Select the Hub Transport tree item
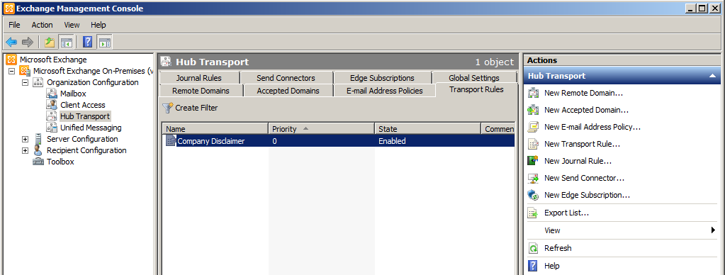Image resolution: width=725 pixels, height=275 pixels. coord(85,116)
